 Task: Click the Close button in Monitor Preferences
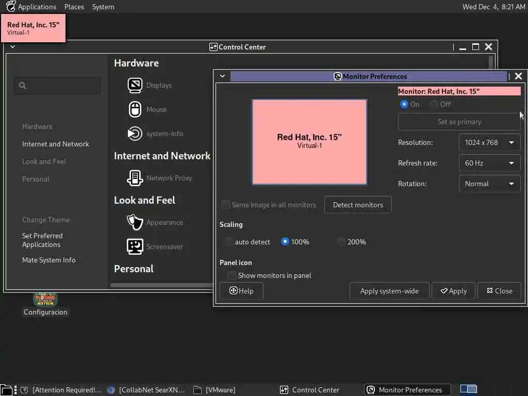point(499,291)
